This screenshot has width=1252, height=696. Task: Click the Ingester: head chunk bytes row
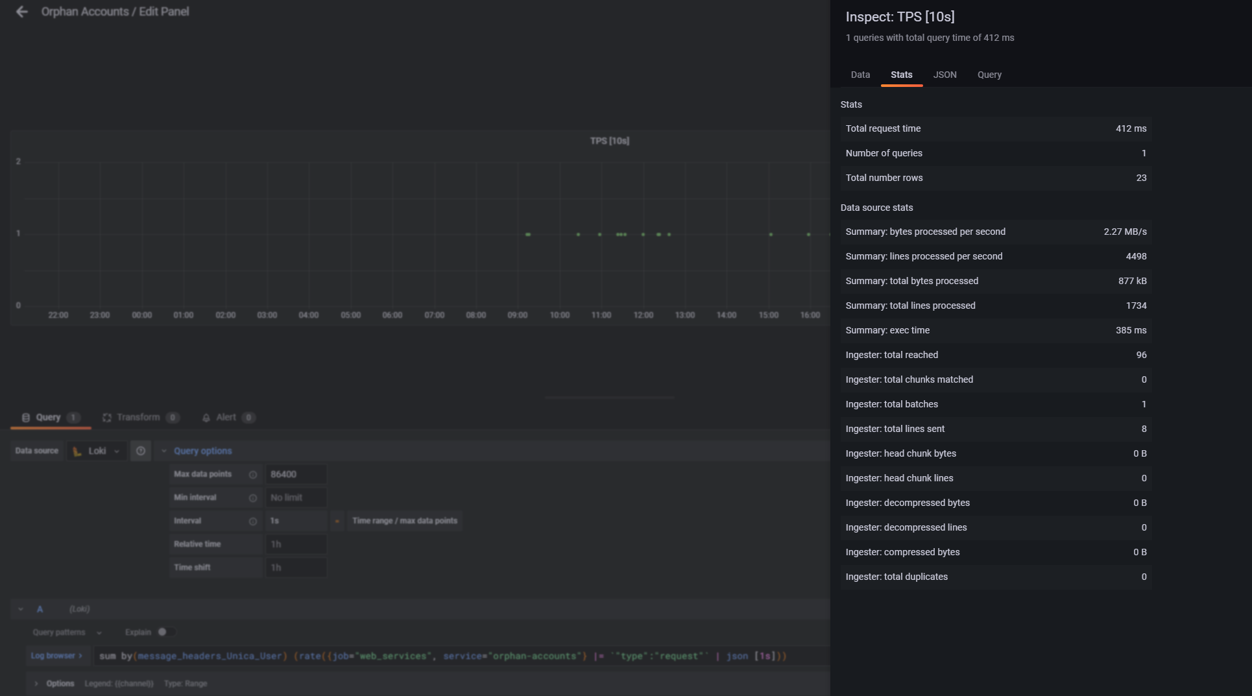pyautogui.click(x=996, y=453)
